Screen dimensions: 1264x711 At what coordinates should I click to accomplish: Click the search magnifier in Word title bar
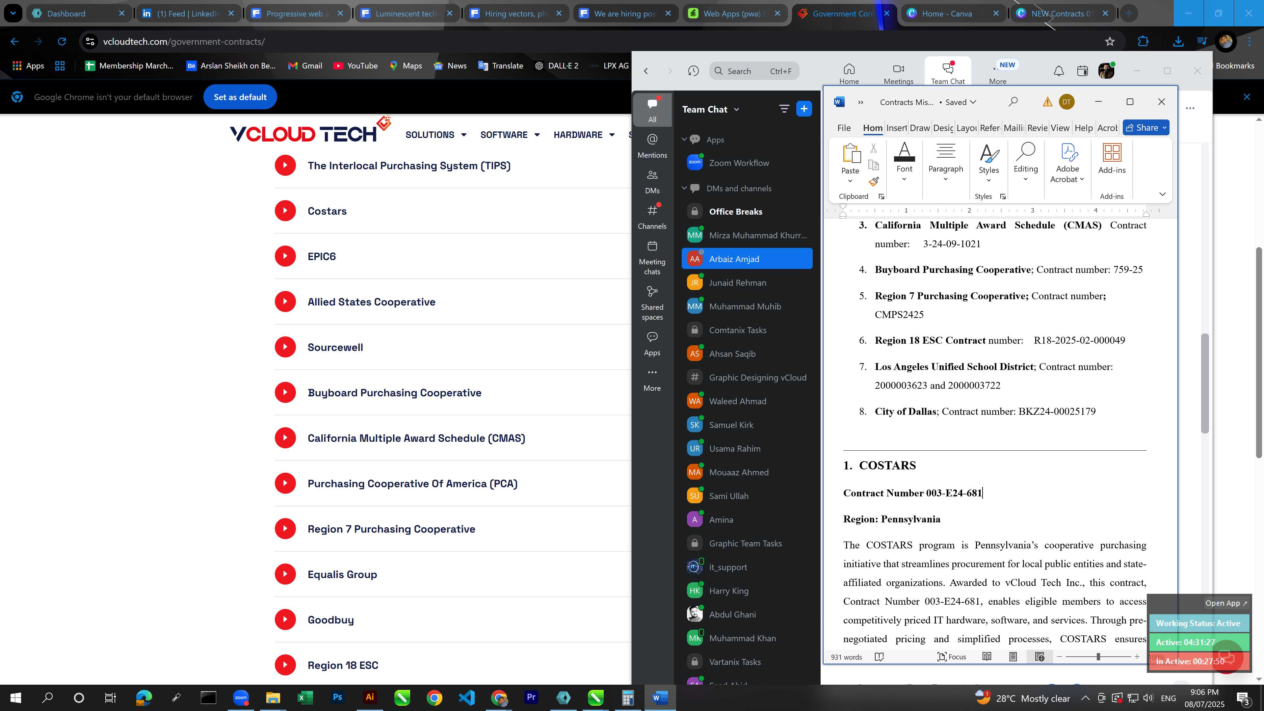[1013, 102]
